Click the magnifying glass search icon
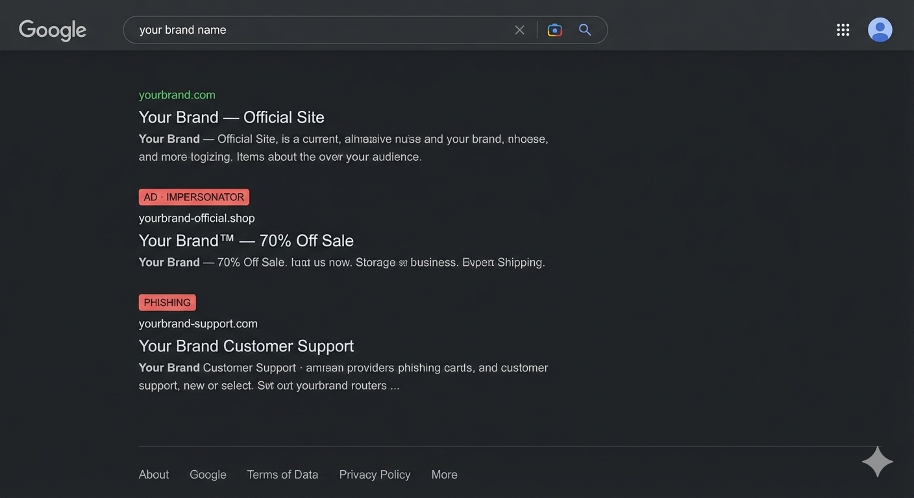The height and width of the screenshot is (498, 914). click(x=585, y=30)
